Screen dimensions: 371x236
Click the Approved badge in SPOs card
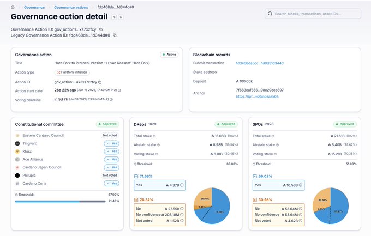(x=345, y=124)
